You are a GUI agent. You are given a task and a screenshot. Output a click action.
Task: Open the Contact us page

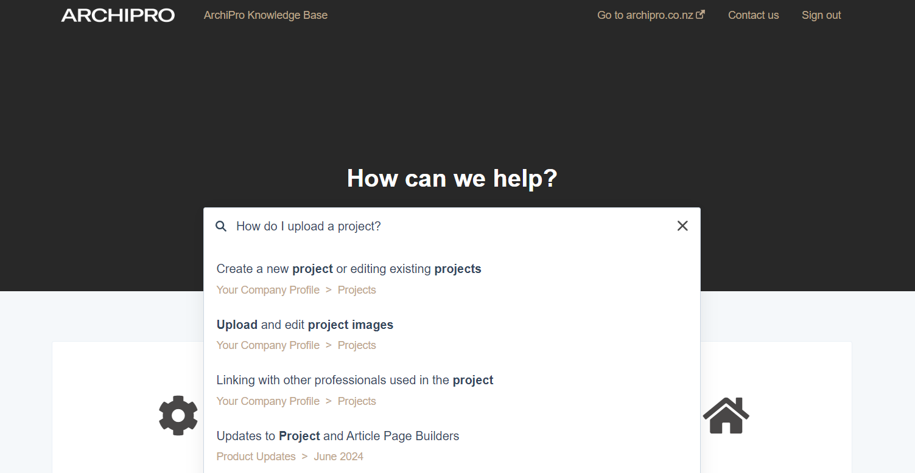pyautogui.click(x=753, y=15)
